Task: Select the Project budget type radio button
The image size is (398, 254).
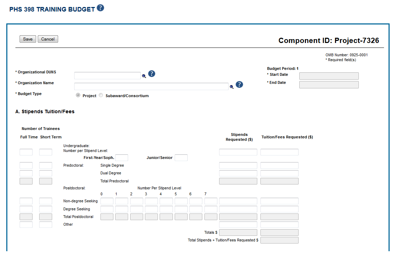Action: coord(78,95)
